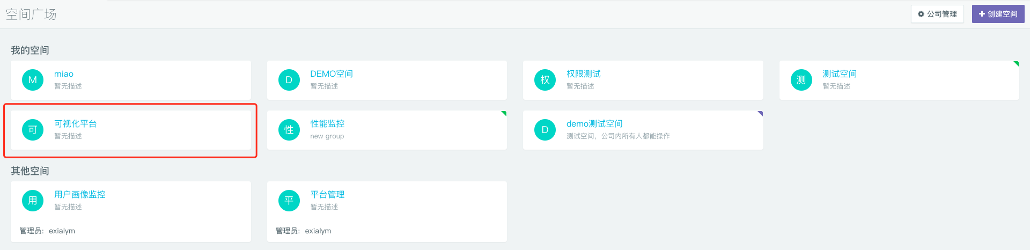Screen dimensions: 1030x250
Task: Click 暂无描述 under 用户画像监控
Action: (x=68, y=207)
